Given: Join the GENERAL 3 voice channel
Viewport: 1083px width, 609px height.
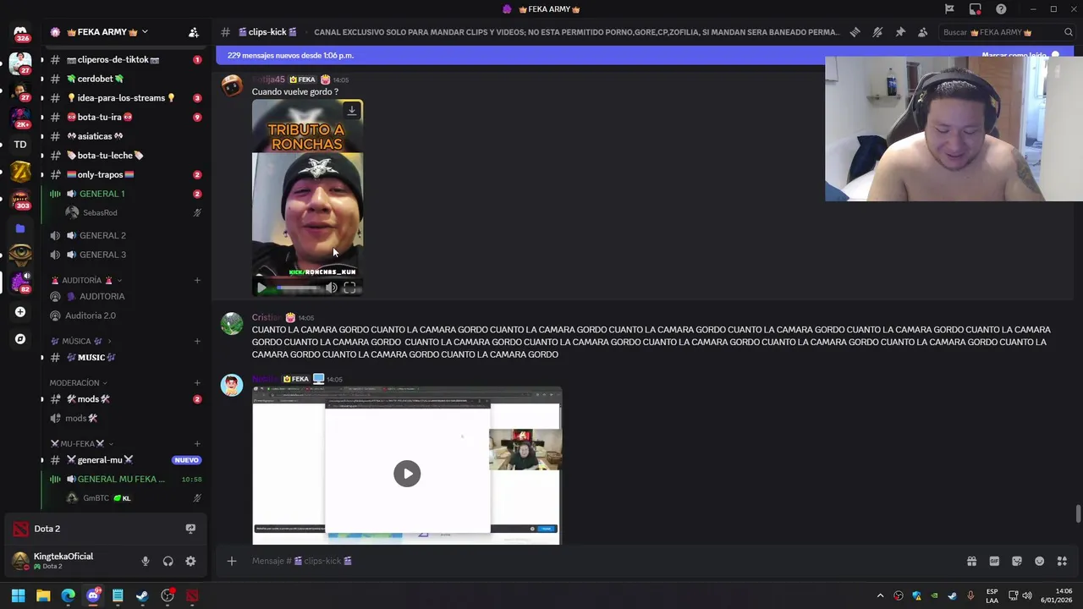Looking at the screenshot, I should click(125, 255).
